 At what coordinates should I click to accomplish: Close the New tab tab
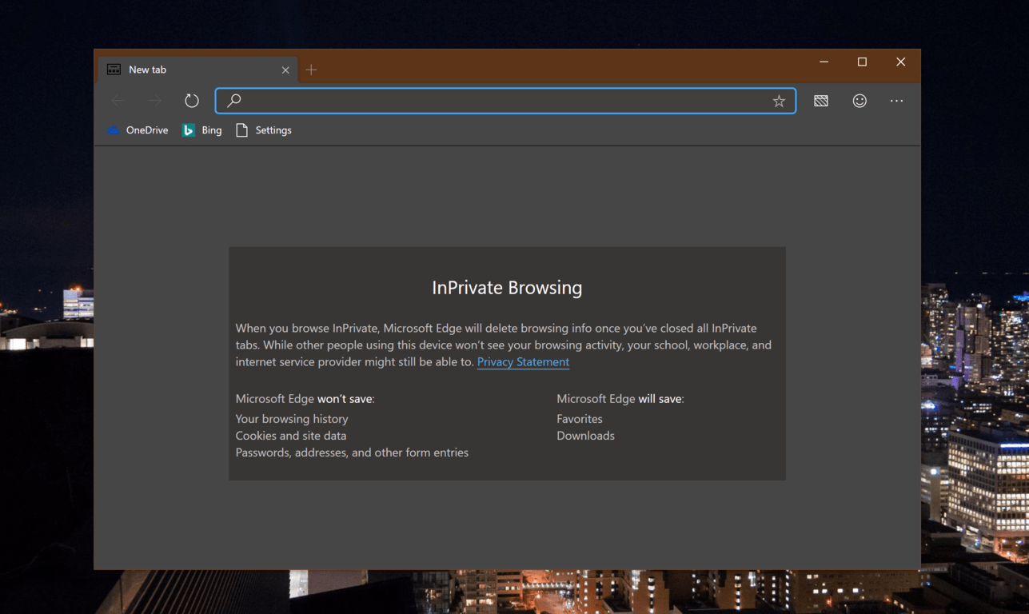coord(285,70)
